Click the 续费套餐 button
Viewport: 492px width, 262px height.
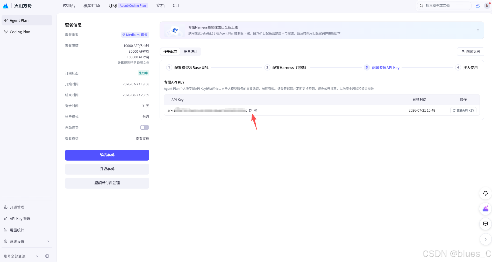pos(107,155)
